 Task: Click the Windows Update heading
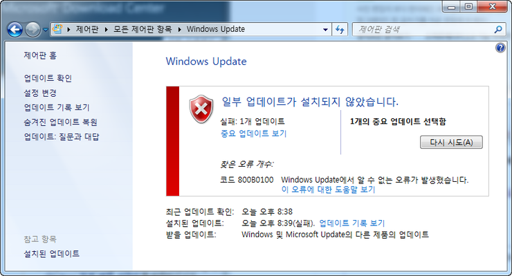tap(206, 62)
